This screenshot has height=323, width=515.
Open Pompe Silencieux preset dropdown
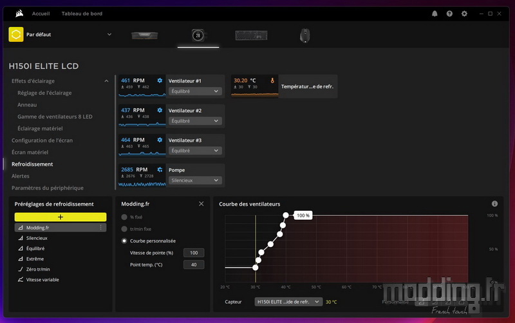point(195,181)
